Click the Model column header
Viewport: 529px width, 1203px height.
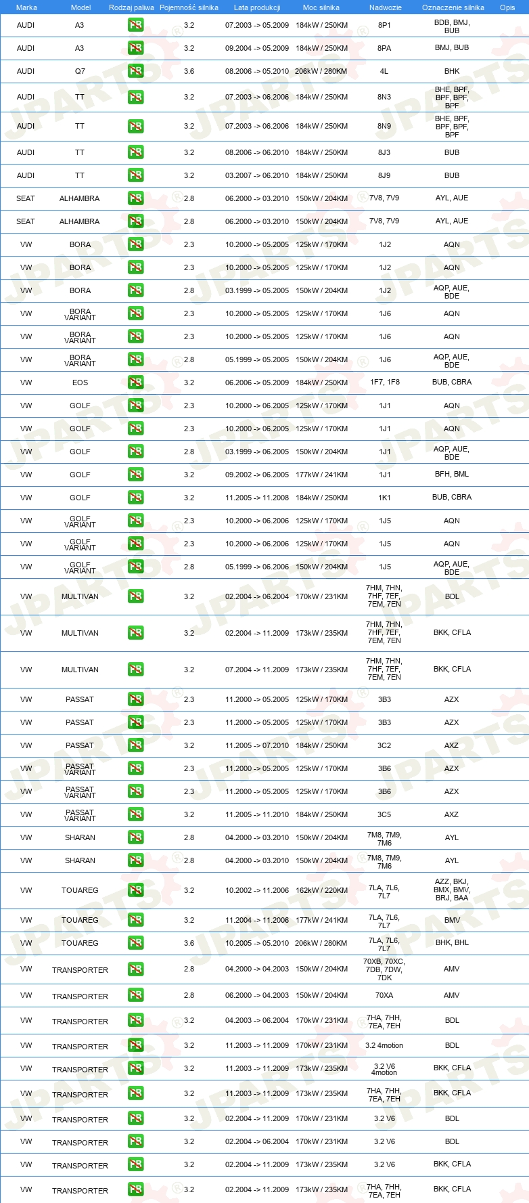click(80, 7)
